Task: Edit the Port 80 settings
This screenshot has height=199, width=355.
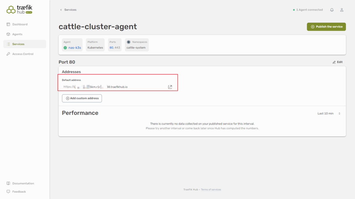Action: [338, 62]
